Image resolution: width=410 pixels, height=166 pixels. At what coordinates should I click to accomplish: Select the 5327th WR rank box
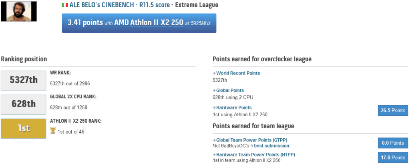[24, 80]
